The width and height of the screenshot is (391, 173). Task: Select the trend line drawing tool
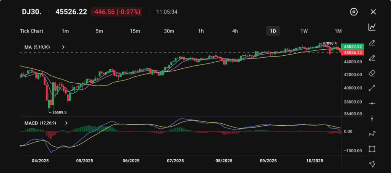(372, 88)
